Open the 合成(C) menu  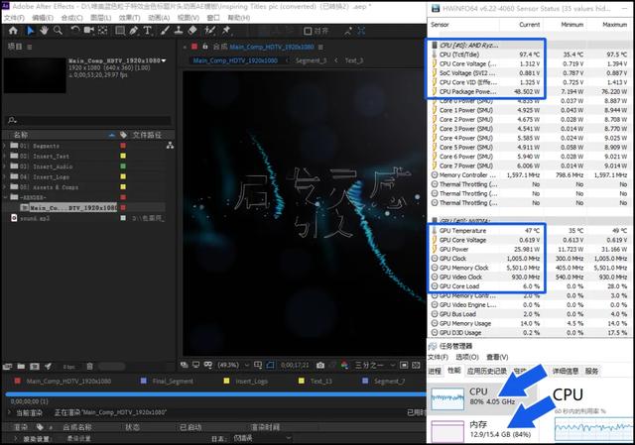pyautogui.click(x=71, y=18)
